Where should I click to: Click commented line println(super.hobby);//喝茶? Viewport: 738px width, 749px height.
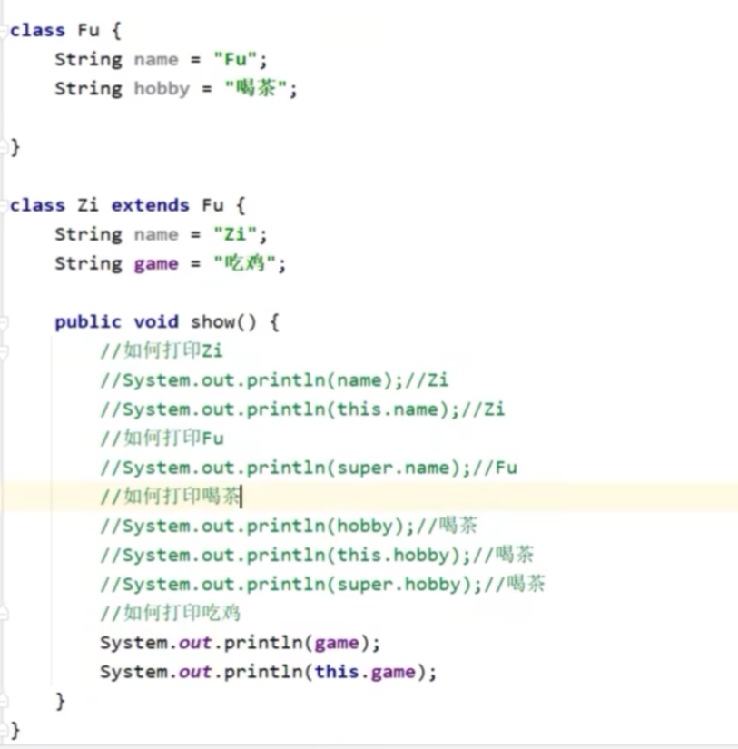point(322,584)
